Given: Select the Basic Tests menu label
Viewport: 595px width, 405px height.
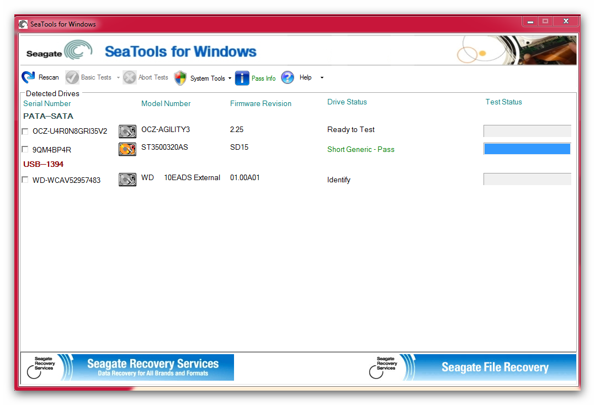Looking at the screenshot, I should point(96,77).
